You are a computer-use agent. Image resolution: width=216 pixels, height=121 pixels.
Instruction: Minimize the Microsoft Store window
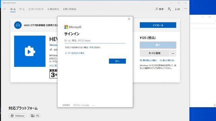click(171, 3)
